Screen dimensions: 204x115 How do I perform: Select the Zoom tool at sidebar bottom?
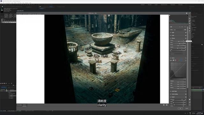point(190,97)
